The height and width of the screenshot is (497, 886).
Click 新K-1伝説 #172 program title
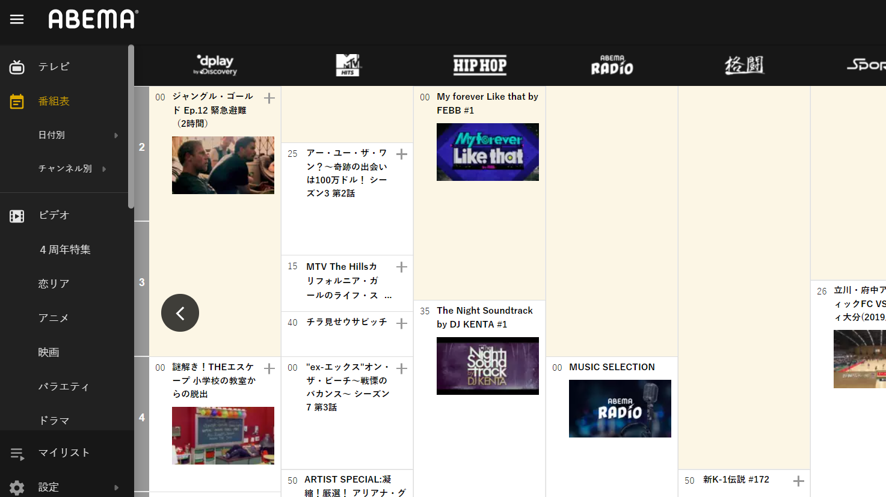(x=736, y=480)
